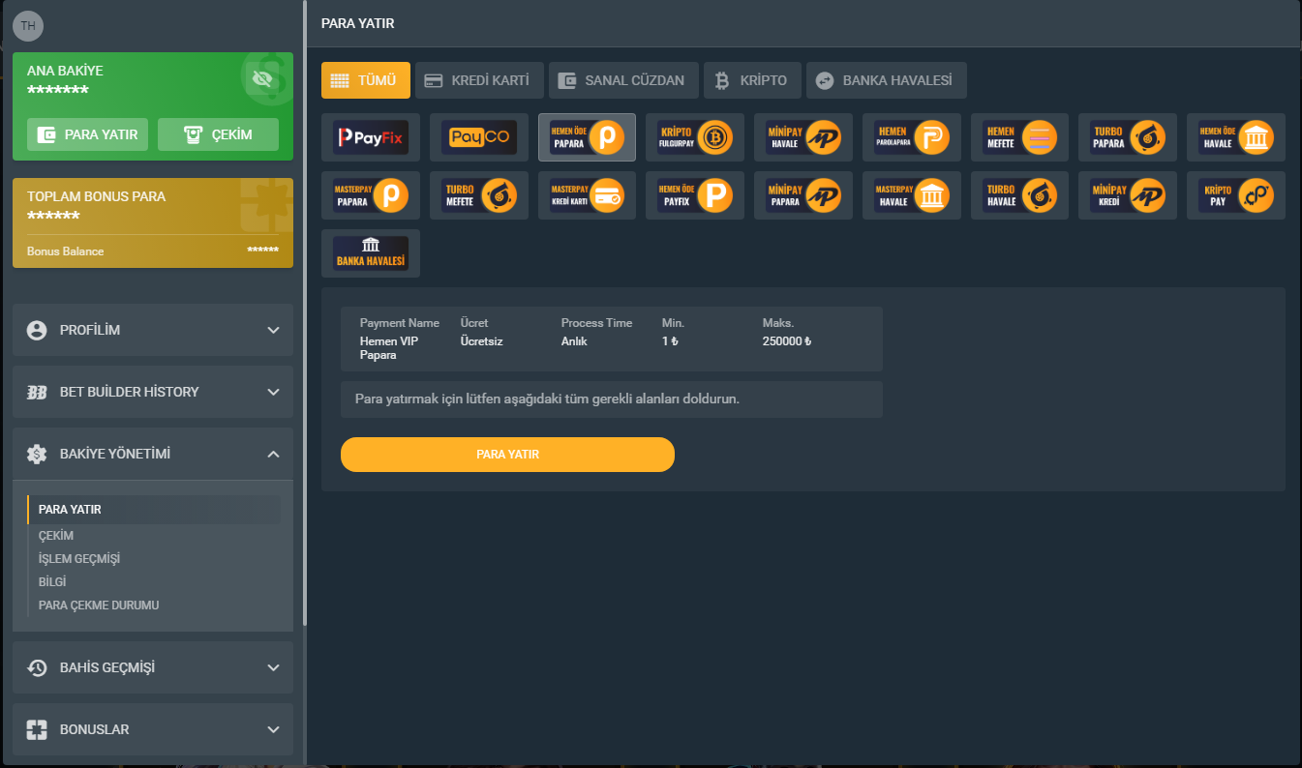Click the Toplam Bonus Para card

tap(153, 222)
